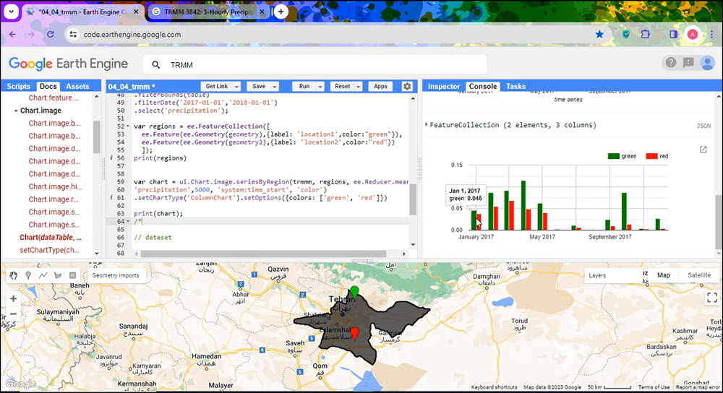Click the code editor horizontal scrollbar

263,254
